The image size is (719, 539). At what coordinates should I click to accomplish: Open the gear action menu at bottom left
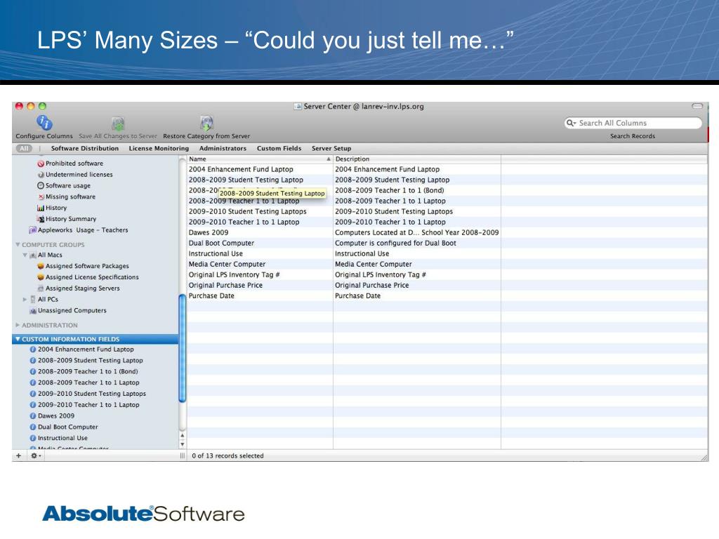coord(35,455)
